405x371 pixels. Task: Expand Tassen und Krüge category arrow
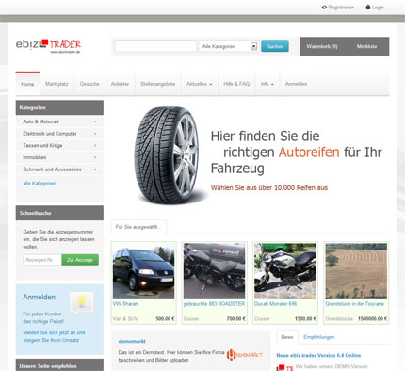click(95, 145)
